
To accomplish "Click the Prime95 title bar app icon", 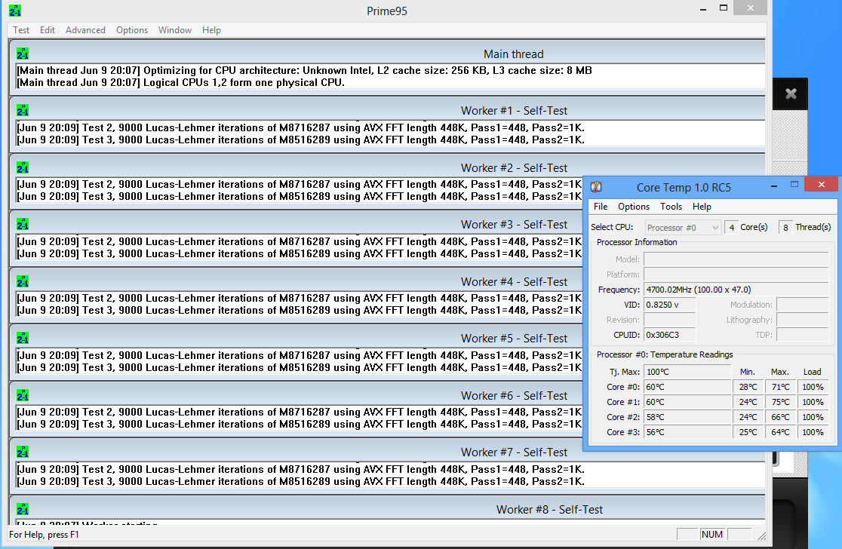I will point(15,11).
